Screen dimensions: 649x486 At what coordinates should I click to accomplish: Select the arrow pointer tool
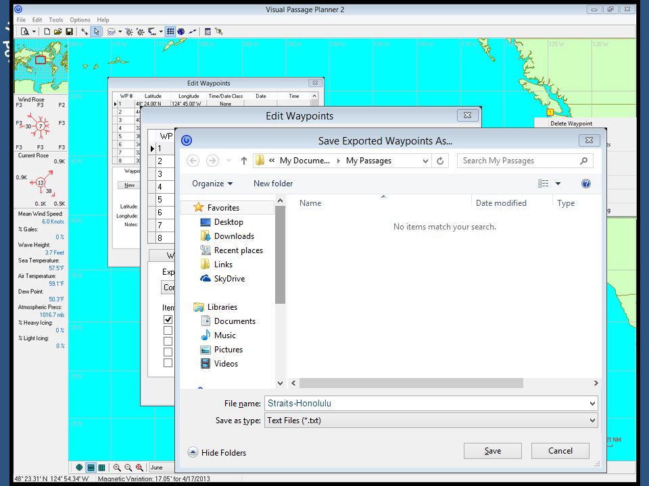(97, 32)
